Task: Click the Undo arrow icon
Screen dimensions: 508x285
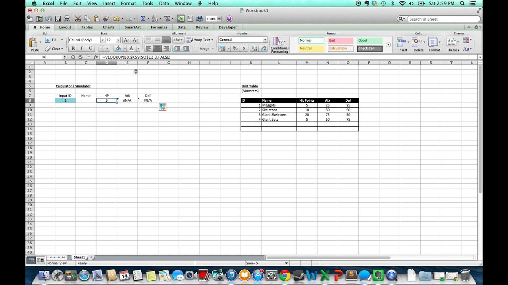Action: tap(116, 19)
